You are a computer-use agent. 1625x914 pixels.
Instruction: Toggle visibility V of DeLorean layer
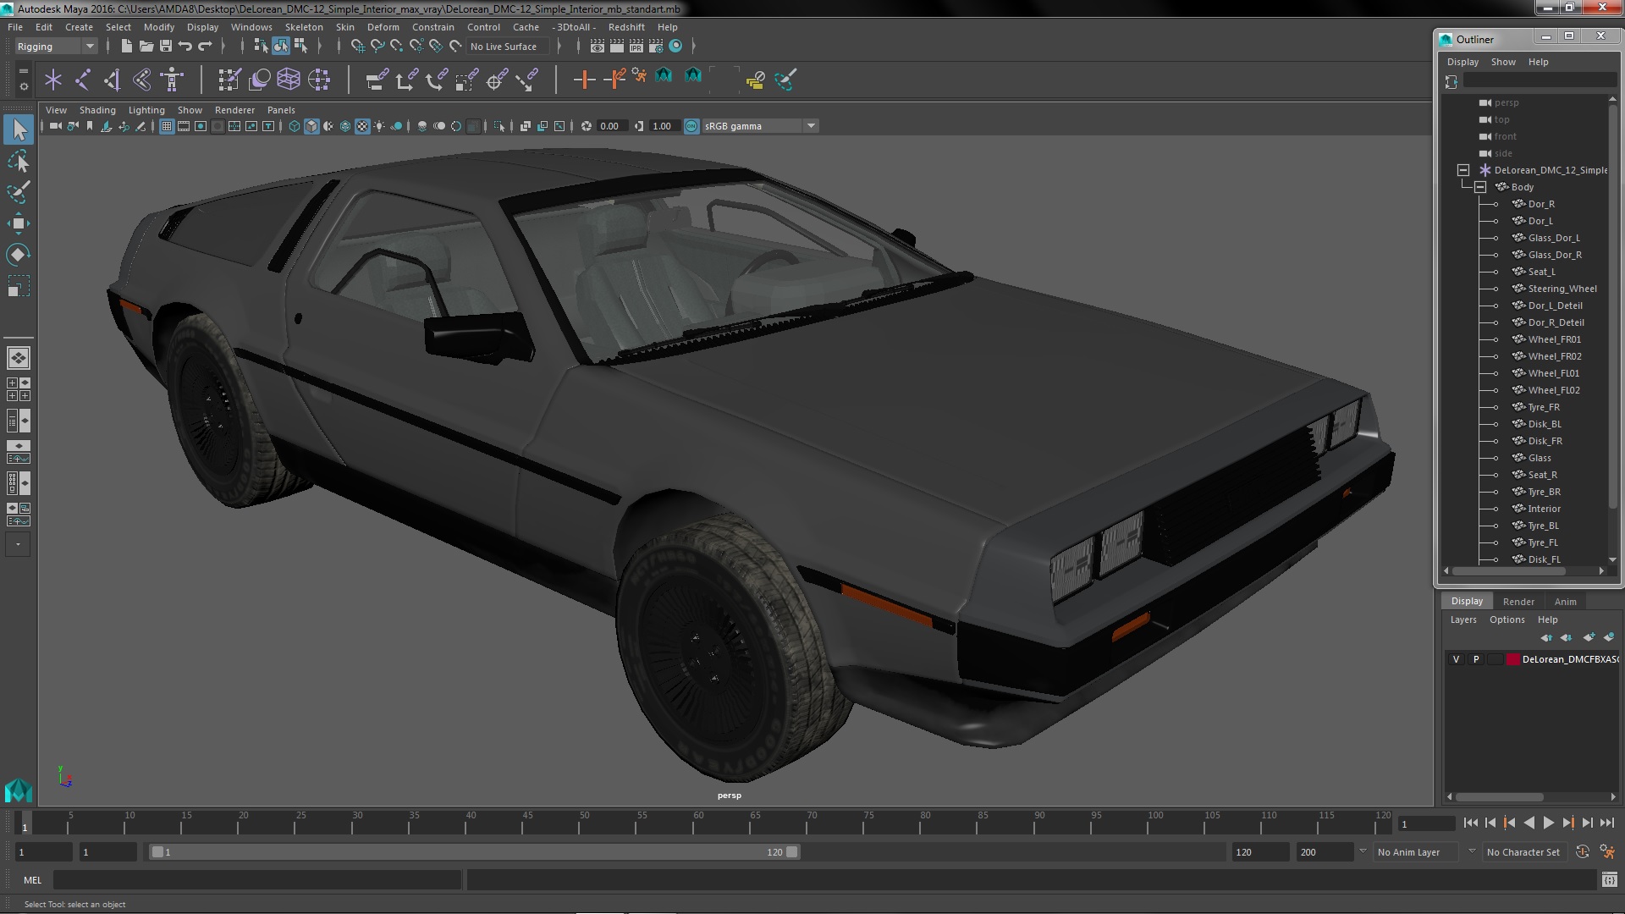point(1456,659)
